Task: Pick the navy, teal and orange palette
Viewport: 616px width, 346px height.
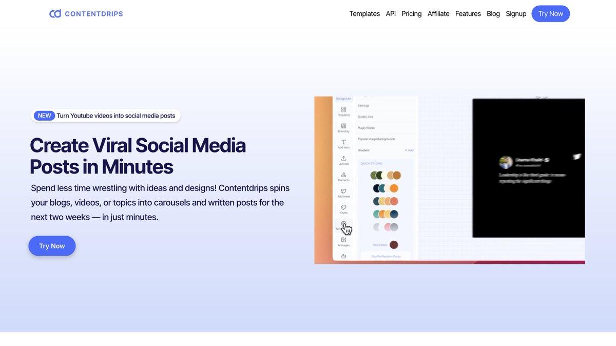Action: tap(386, 188)
